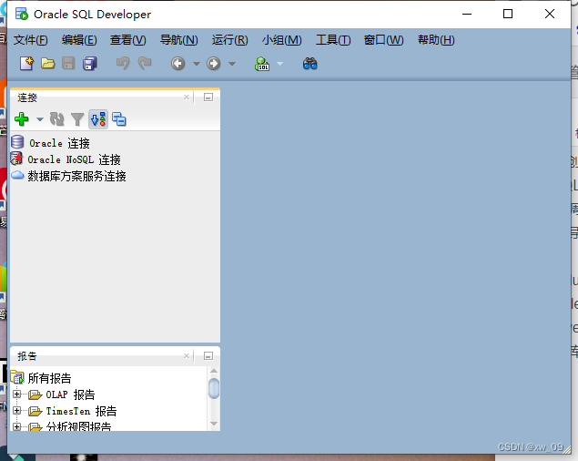Image resolution: width=578 pixels, height=461 pixels.
Task: Maximize the Oracle SQL Developer window
Action: coord(508,14)
